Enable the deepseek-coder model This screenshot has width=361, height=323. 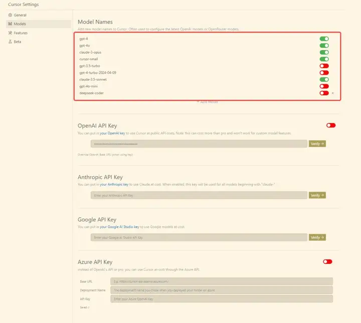[324, 93]
